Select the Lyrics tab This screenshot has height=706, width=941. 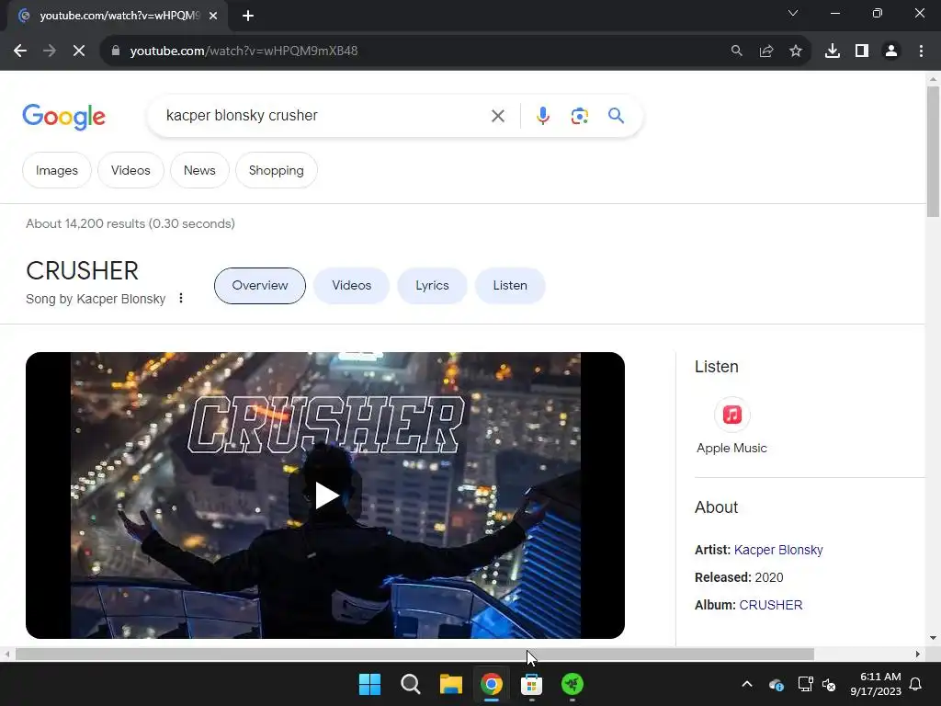click(x=432, y=286)
